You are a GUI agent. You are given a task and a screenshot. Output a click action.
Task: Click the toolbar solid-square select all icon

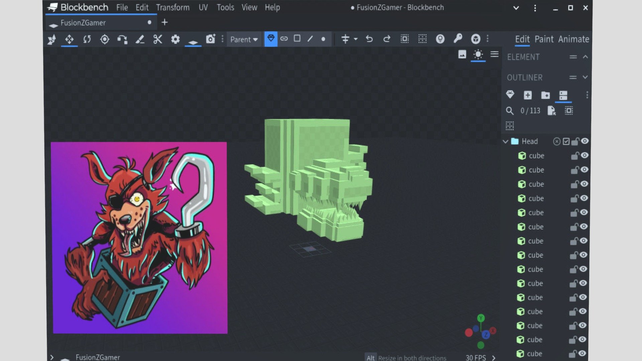405,39
